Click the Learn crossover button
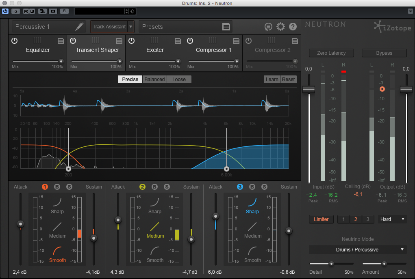 point(272,79)
